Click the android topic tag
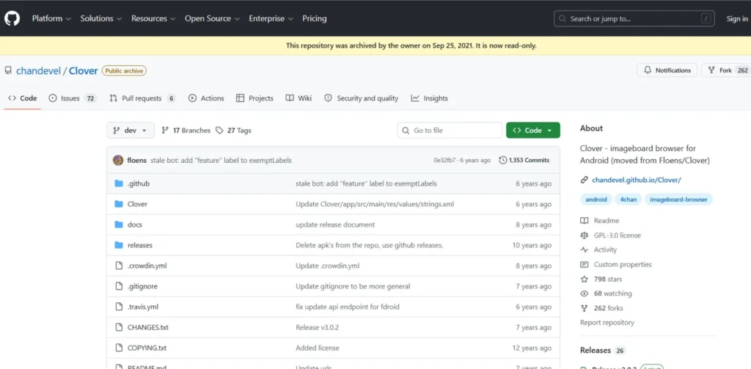This screenshot has width=751, height=369. click(596, 200)
